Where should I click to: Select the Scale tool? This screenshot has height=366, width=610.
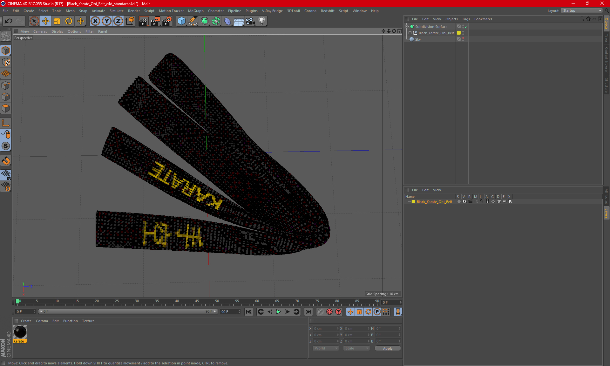tap(57, 21)
